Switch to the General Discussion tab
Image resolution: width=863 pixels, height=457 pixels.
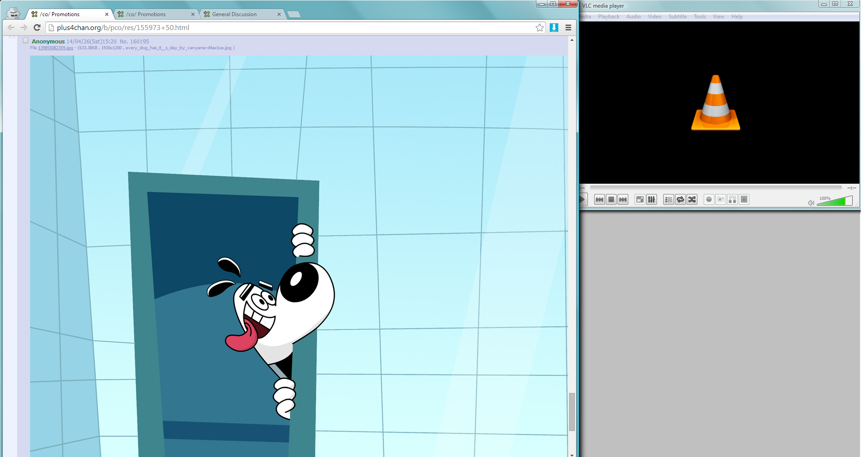234,14
